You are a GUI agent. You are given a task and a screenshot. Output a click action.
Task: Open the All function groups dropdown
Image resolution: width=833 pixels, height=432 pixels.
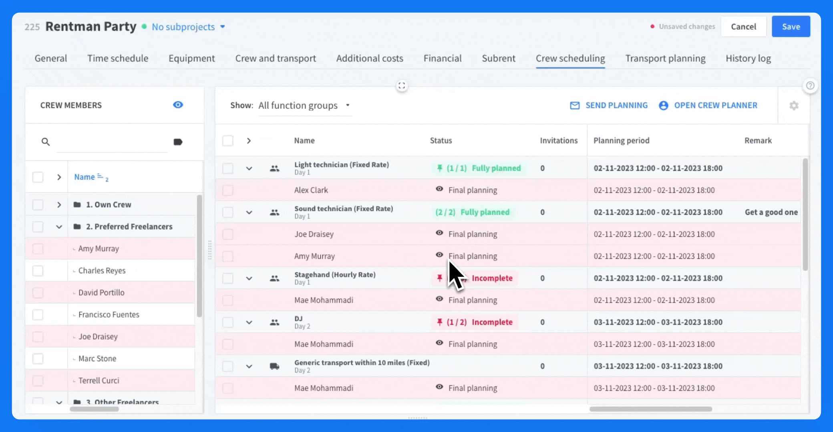(304, 106)
